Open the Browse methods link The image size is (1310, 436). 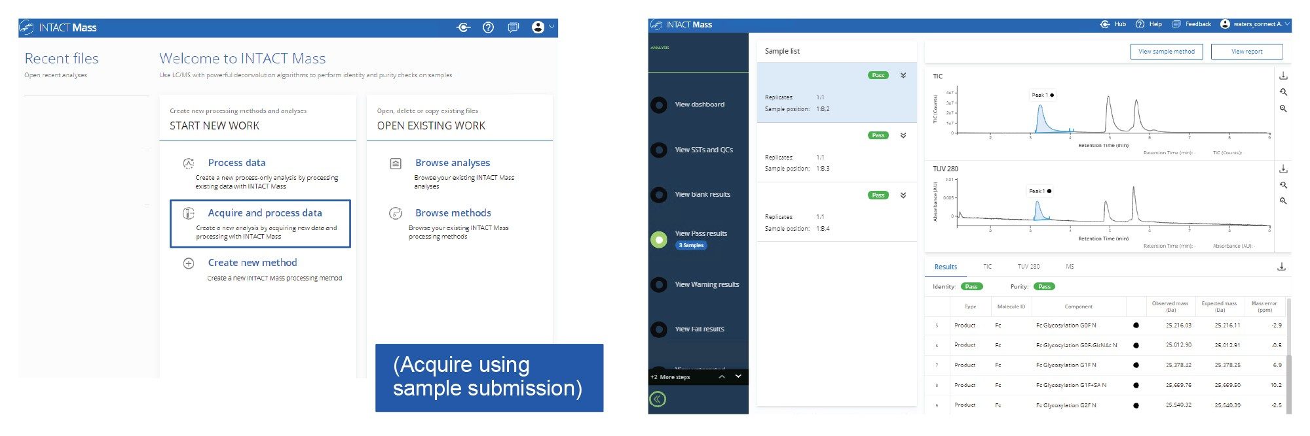tap(453, 213)
